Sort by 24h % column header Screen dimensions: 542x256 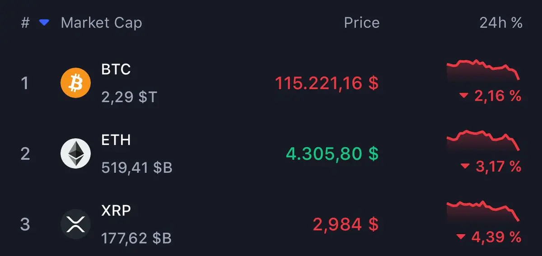click(501, 23)
